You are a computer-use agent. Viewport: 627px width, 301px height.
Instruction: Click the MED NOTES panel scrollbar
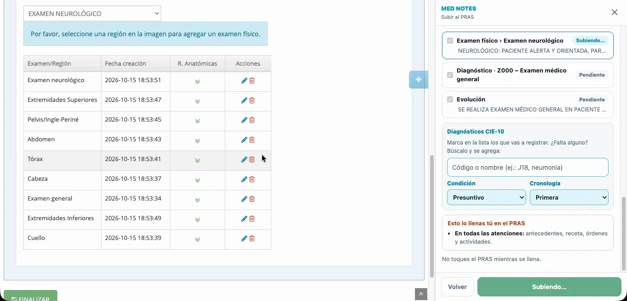(623, 234)
